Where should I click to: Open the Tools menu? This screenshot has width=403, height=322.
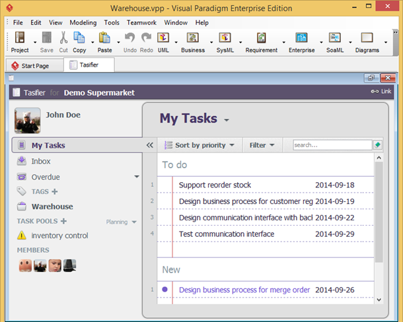pos(112,22)
